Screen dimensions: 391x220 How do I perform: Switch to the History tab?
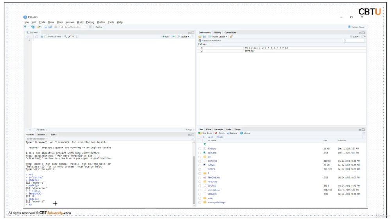(x=218, y=32)
